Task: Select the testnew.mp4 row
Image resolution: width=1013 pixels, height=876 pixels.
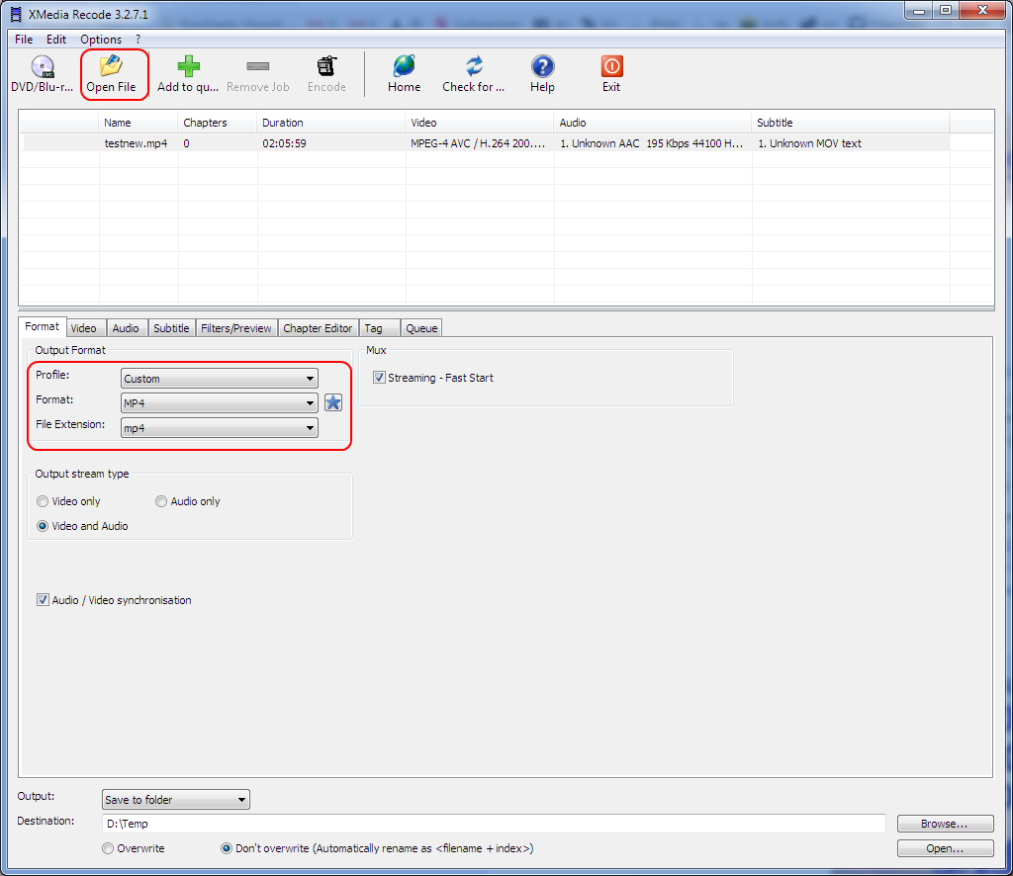Action: tap(486, 143)
